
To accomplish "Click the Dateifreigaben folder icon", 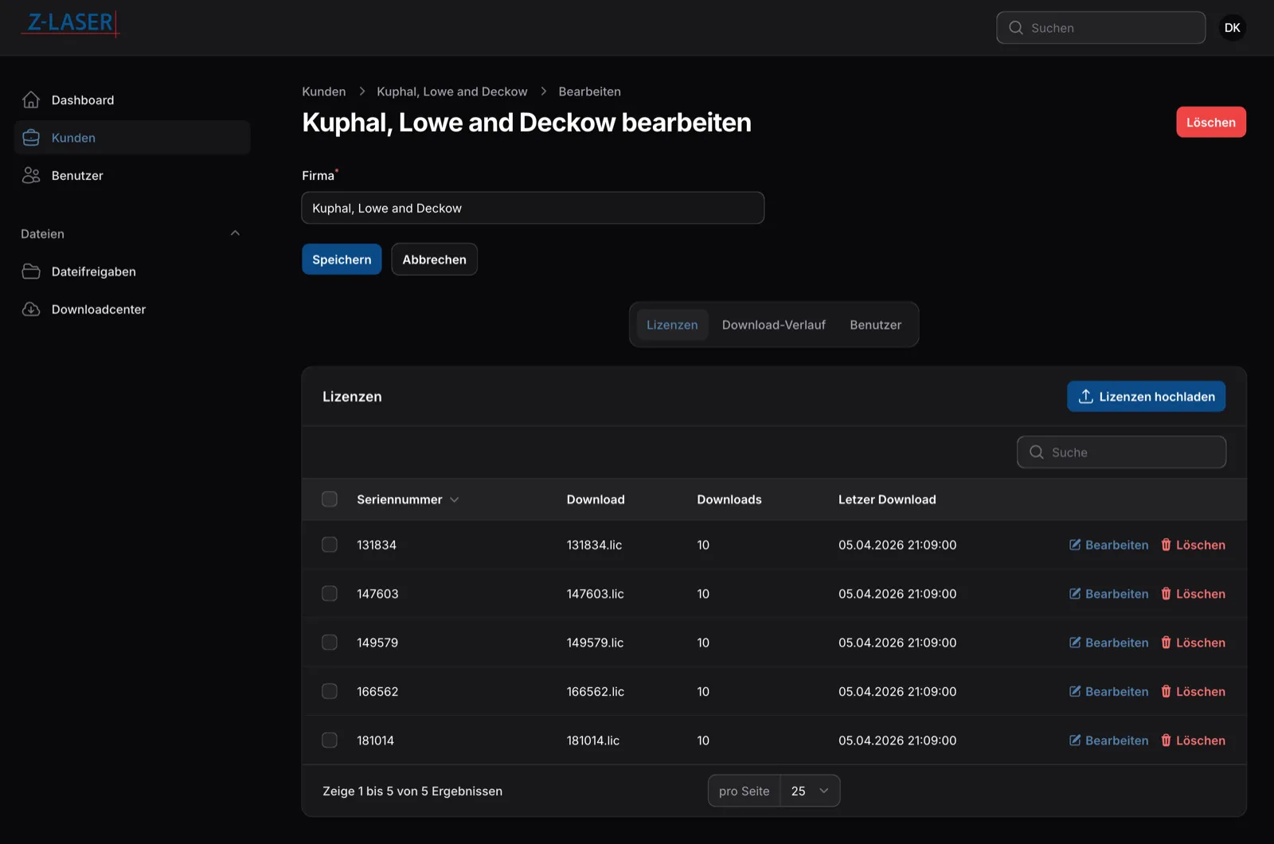I will (x=31, y=272).
